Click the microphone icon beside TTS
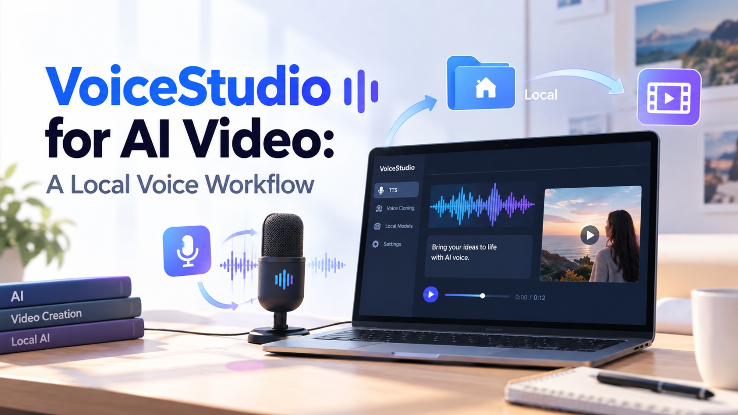The width and height of the screenshot is (738, 415). coord(381,190)
